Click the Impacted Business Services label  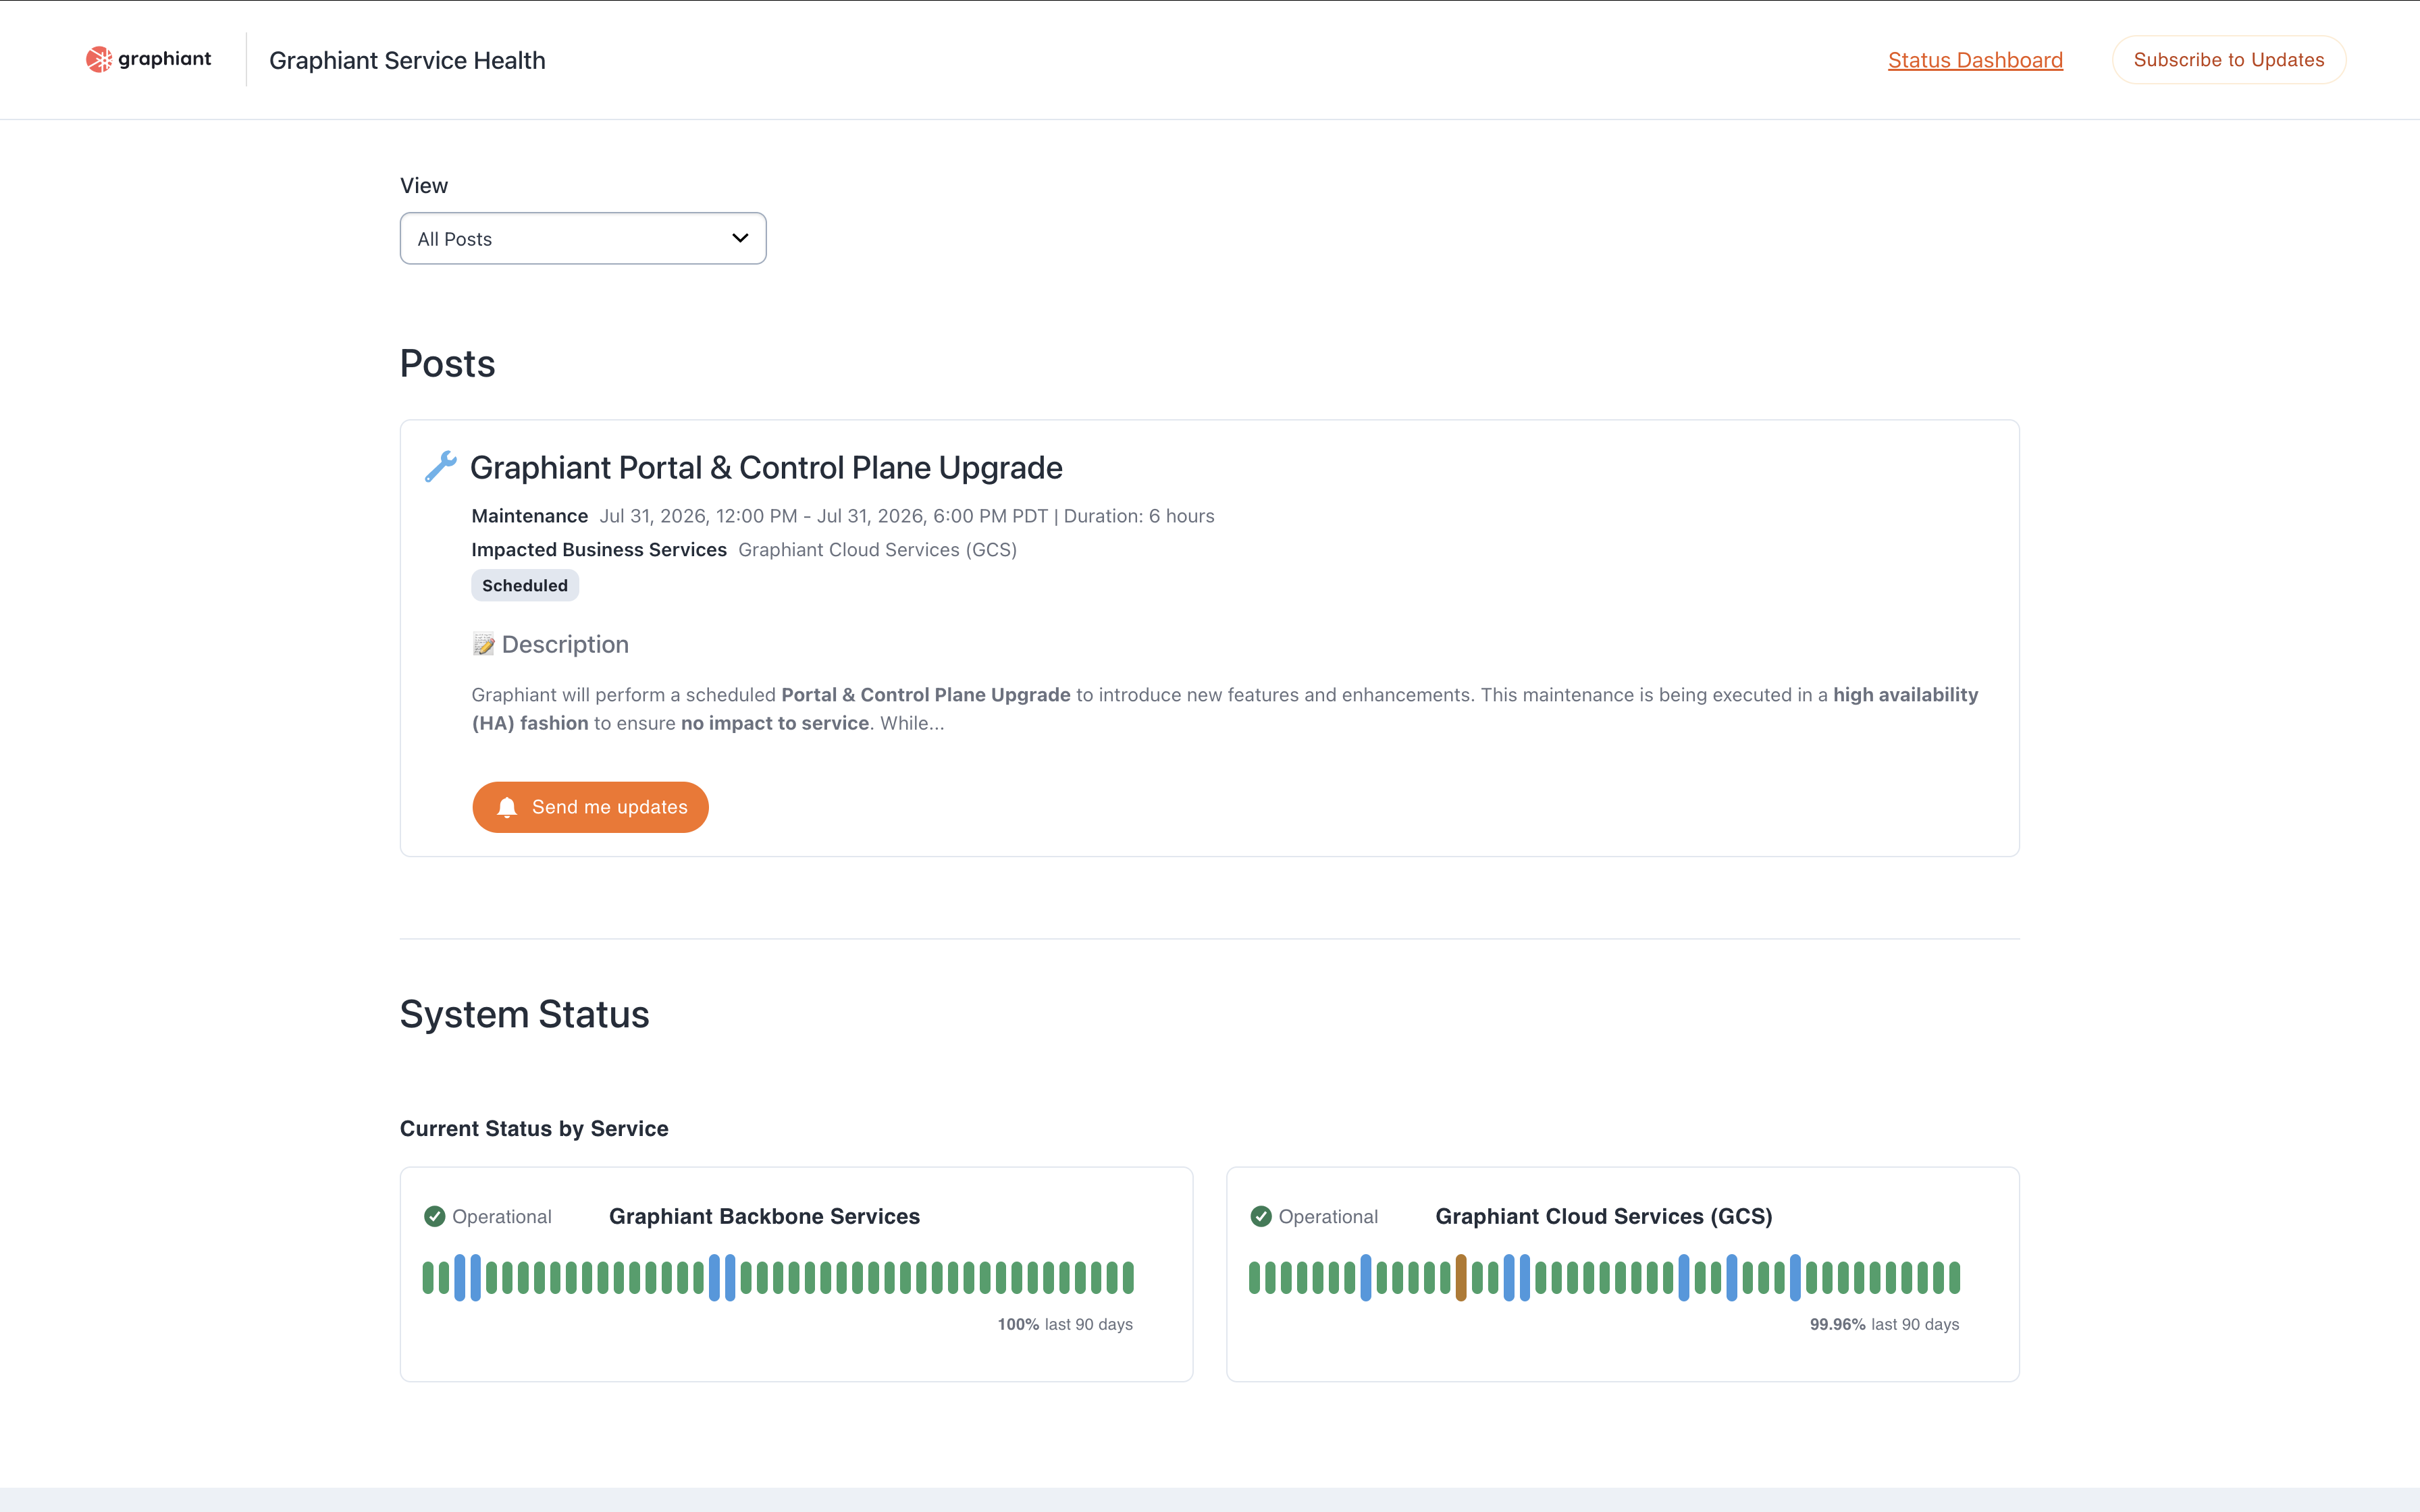[599, 550]
